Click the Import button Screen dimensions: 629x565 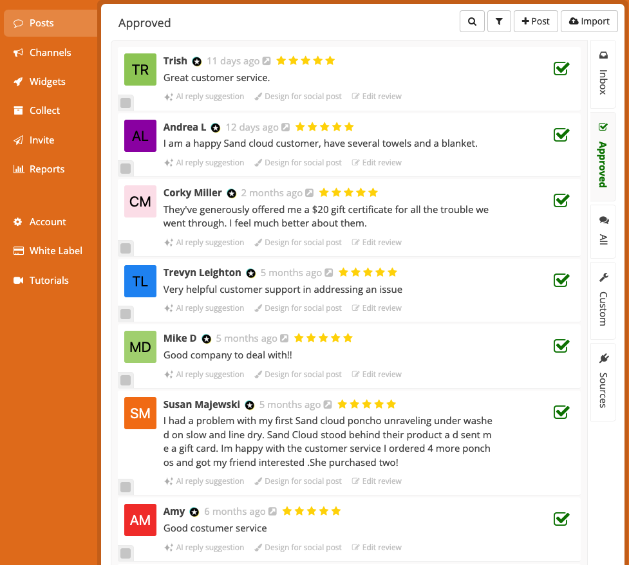589,21
